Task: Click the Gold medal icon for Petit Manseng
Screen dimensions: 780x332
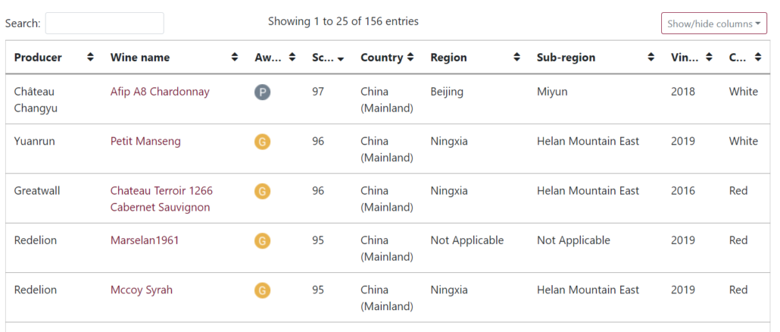Action: [x=262, y=142]
